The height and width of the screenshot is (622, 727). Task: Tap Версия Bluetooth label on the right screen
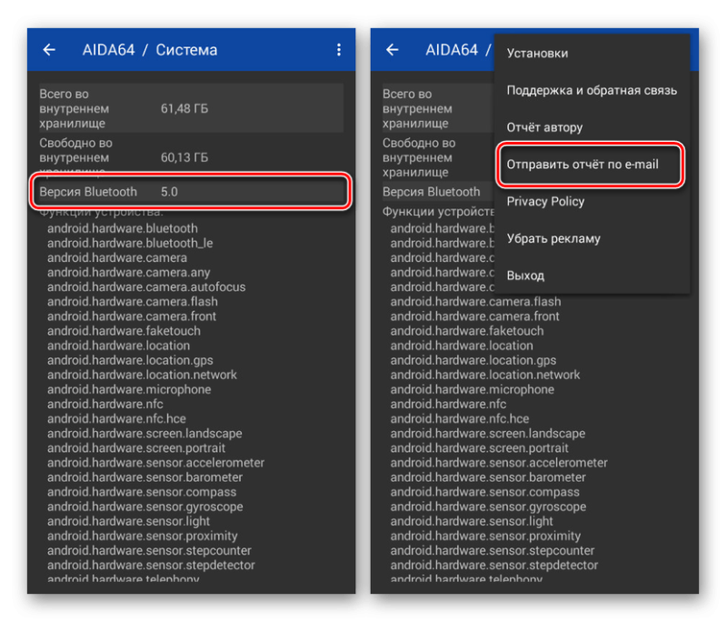pyautogui.click(x=431, y=192)
